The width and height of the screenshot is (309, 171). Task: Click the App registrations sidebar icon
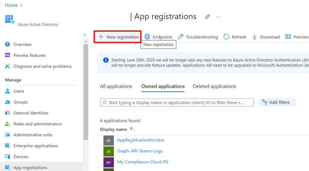coord(8,168)
